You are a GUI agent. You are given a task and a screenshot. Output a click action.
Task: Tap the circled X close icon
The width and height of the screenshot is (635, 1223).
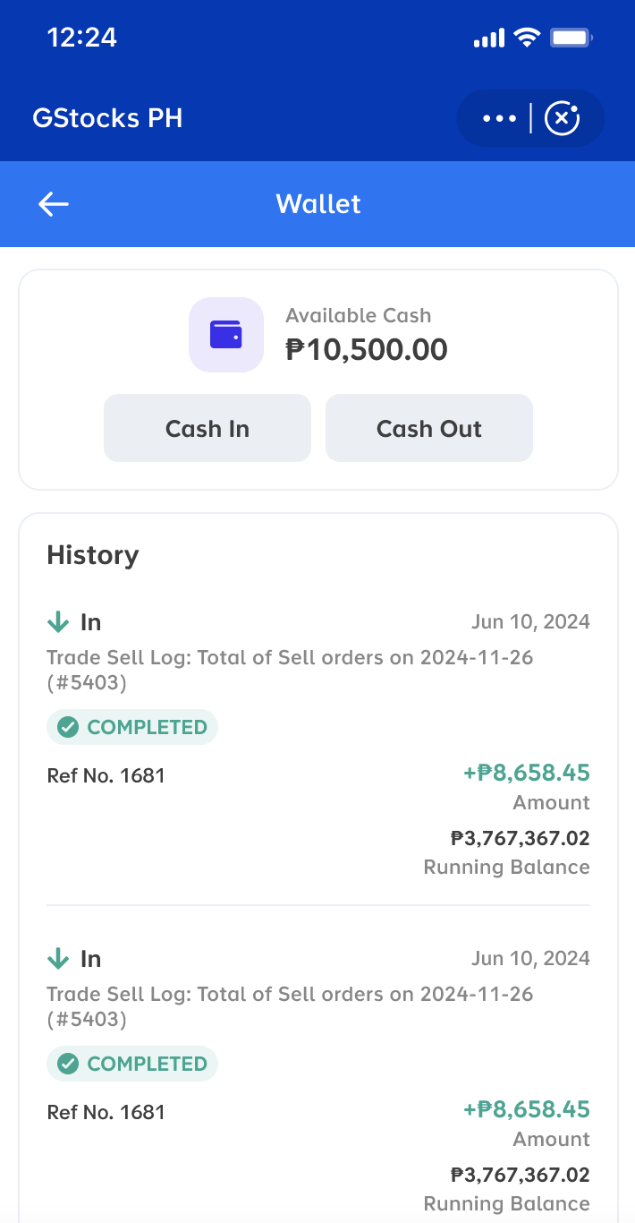[x=563, y=117]
